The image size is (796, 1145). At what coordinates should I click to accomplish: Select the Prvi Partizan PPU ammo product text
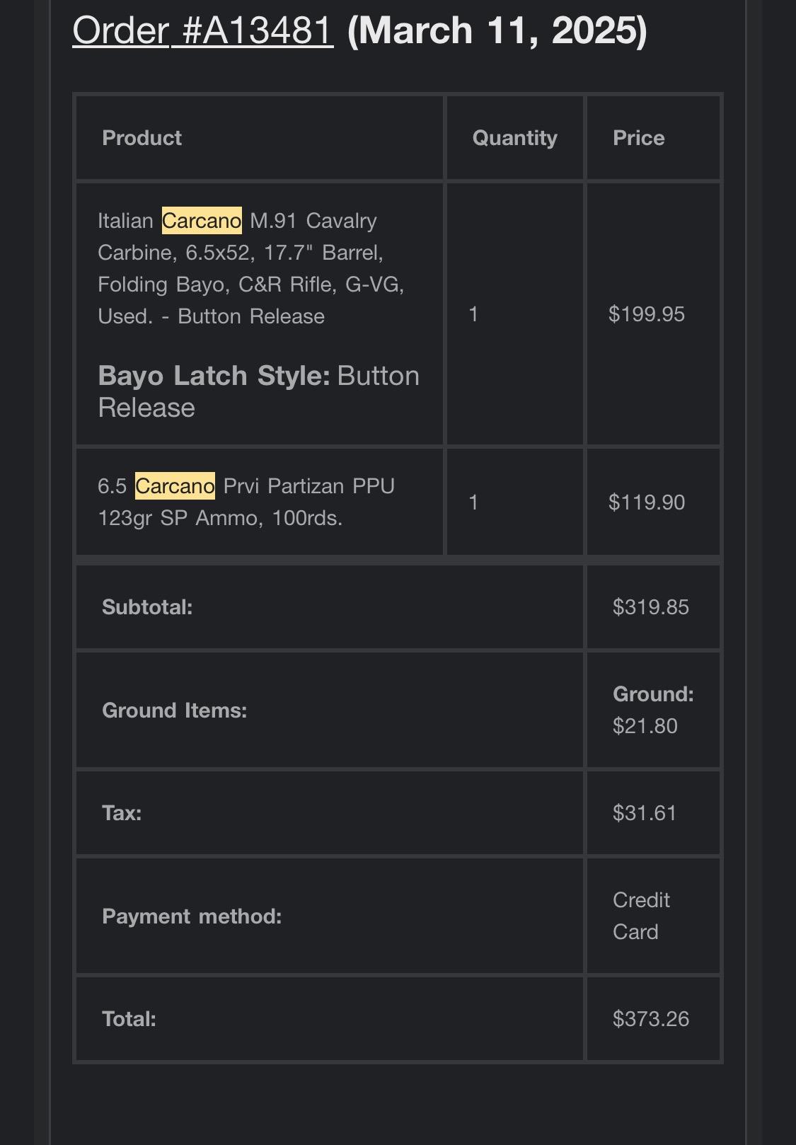(x=246, y=502)
